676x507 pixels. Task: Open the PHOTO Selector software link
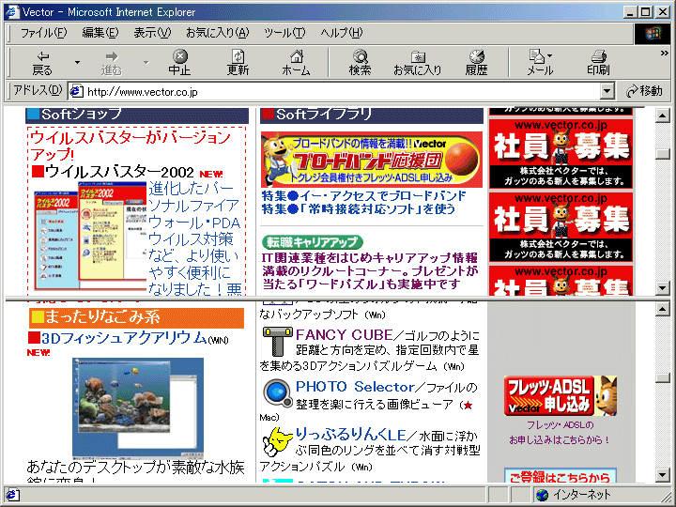click(355, 387)
